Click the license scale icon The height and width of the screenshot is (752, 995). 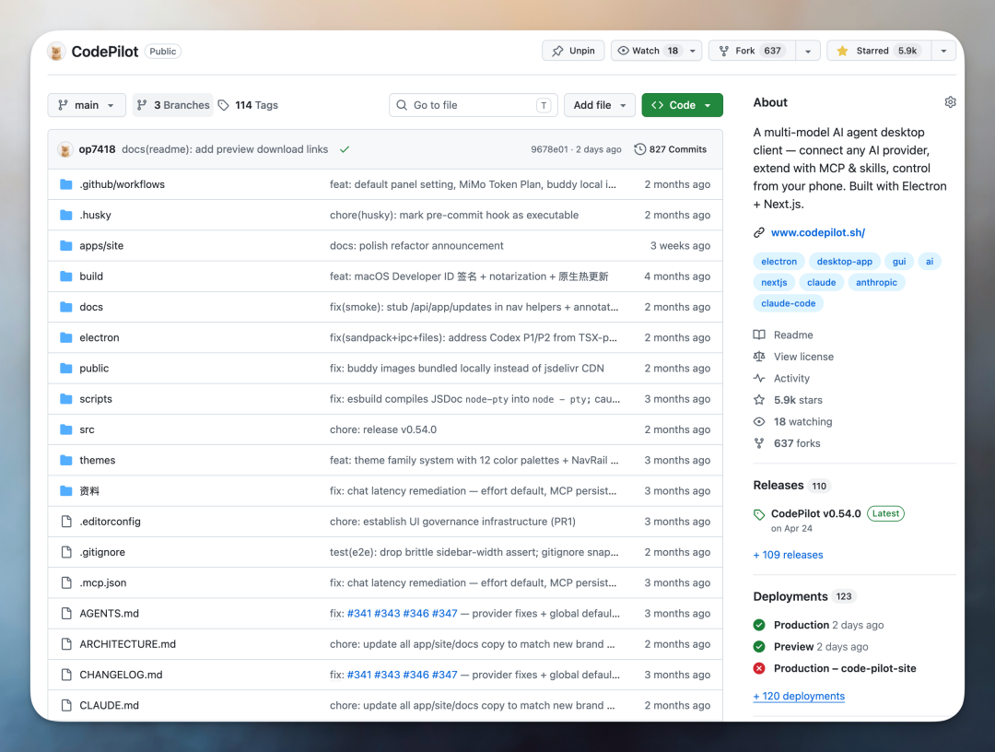[x=759, y=357]
